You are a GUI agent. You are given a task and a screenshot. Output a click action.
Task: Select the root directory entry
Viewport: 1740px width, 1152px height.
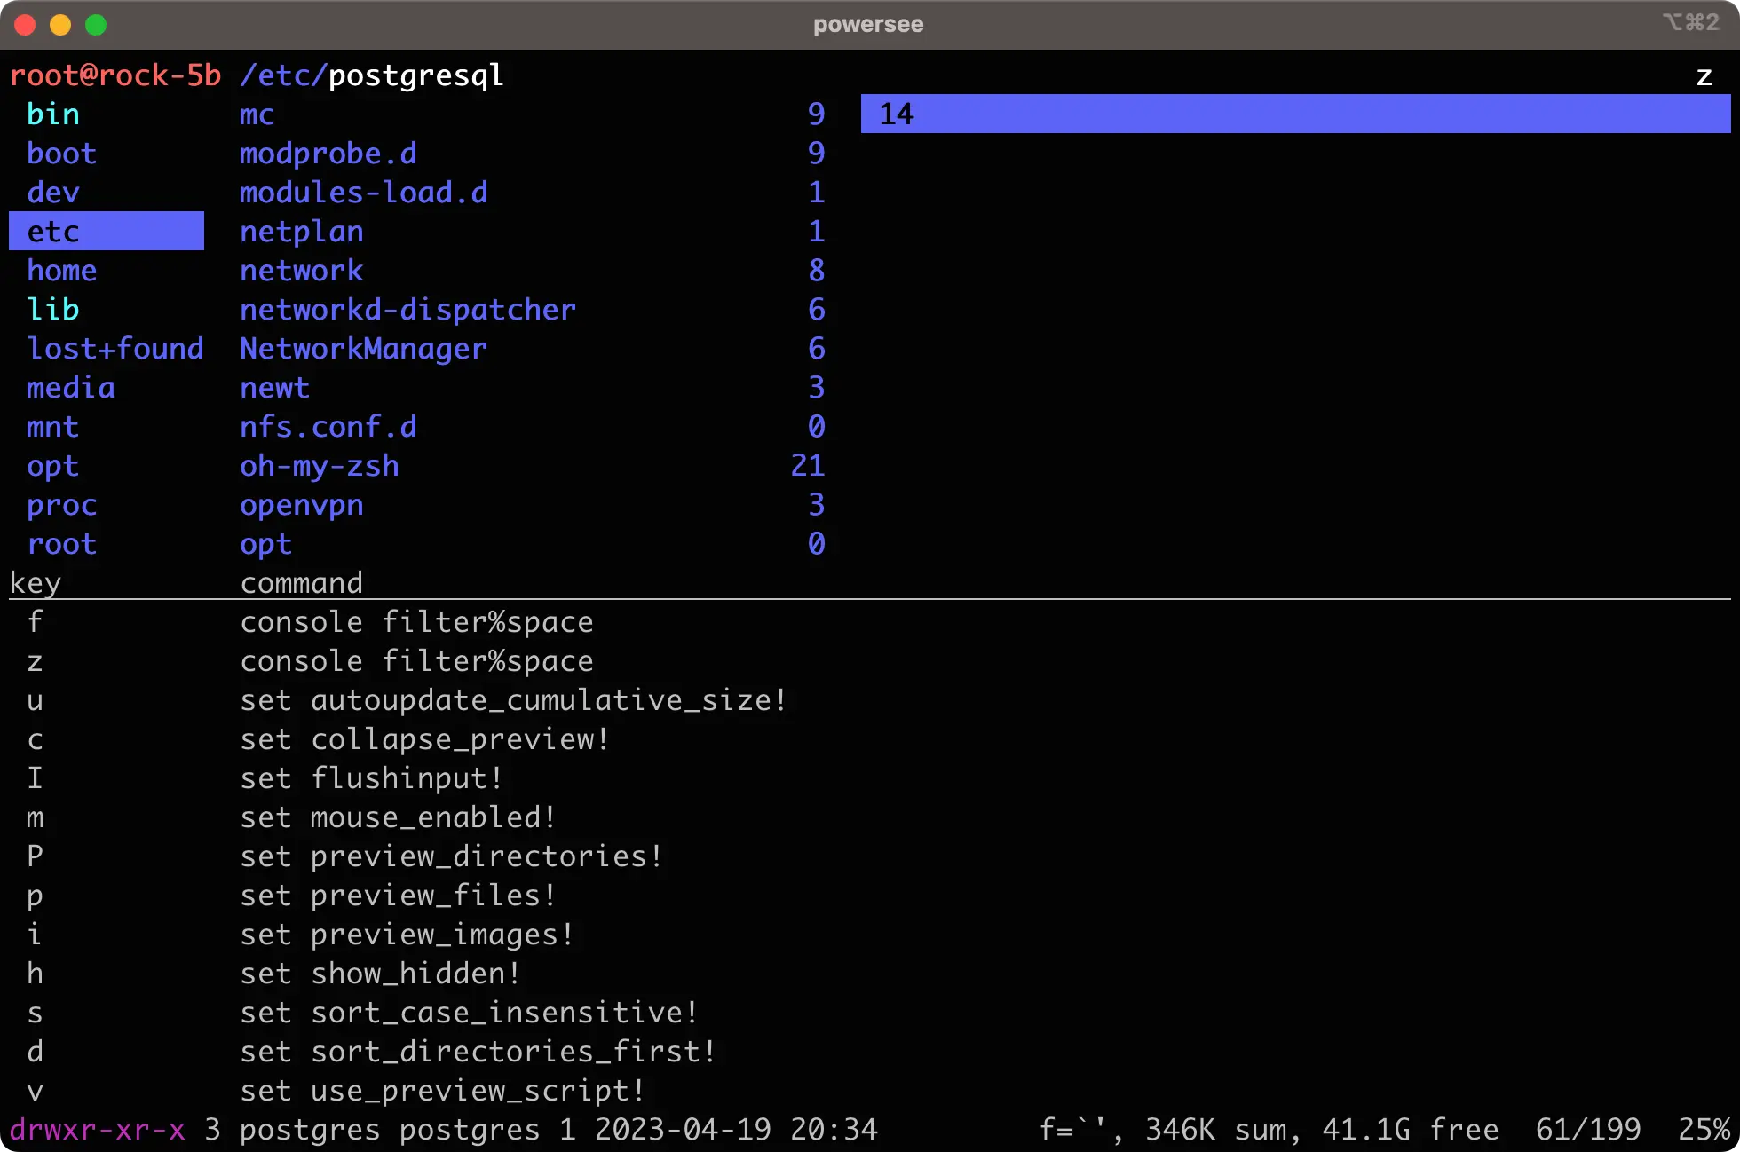point(61,544)
